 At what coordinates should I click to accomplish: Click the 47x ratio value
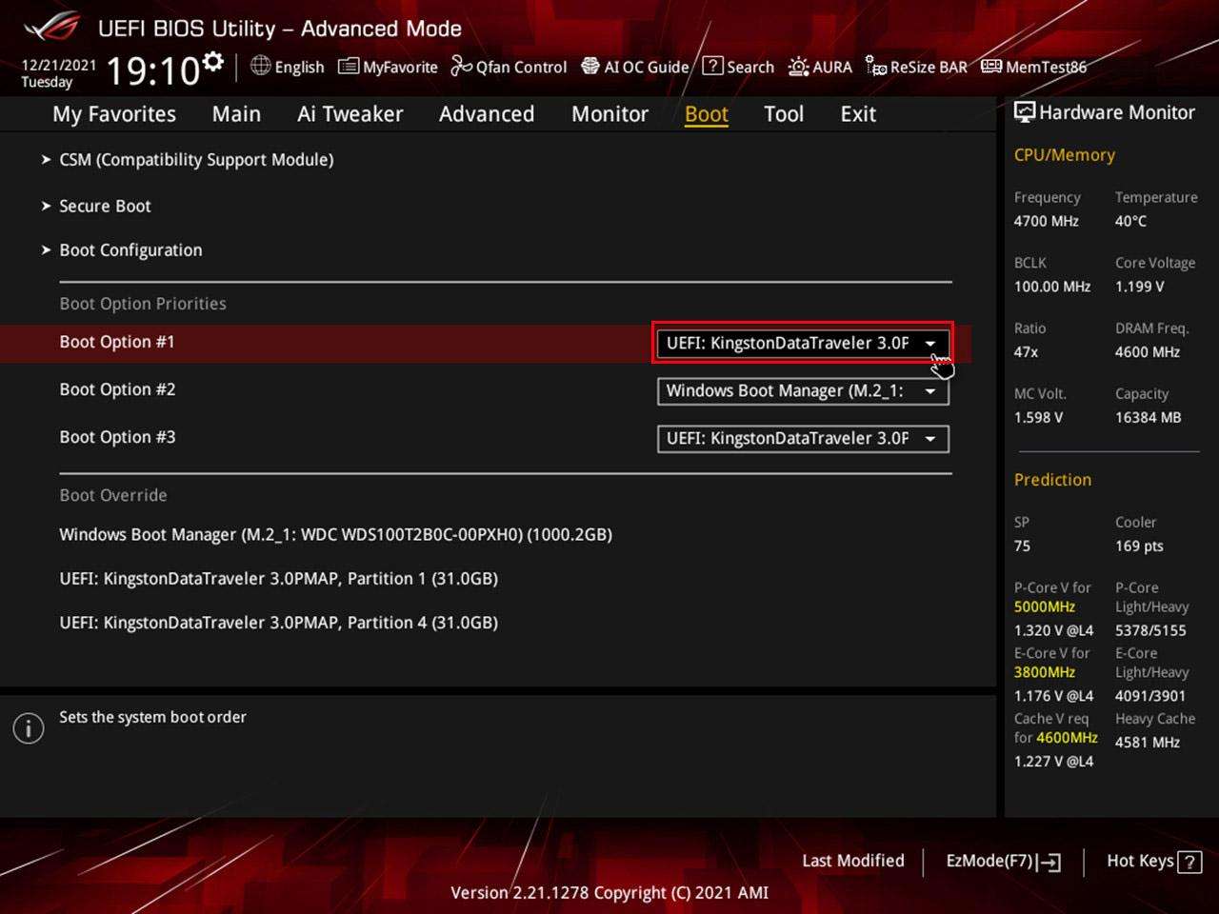[1026, 352]
